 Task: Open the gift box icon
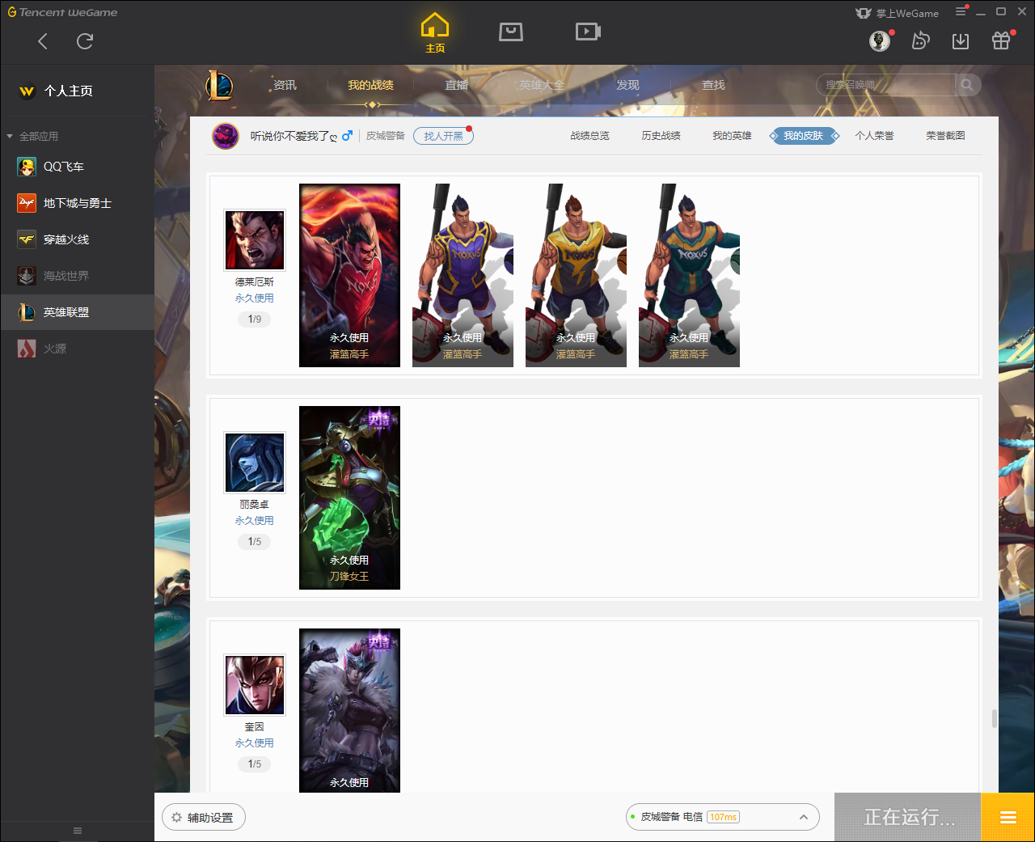(x=1001, y=40)
